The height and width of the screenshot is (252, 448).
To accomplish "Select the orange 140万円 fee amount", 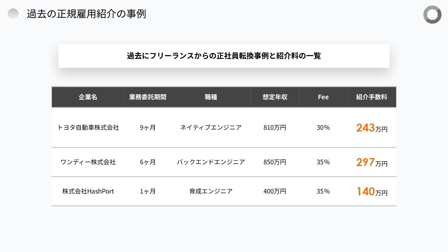I will point(372,192).
